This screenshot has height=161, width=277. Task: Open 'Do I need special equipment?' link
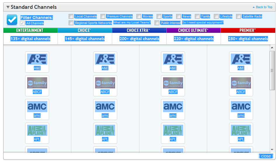click(202, 23)
